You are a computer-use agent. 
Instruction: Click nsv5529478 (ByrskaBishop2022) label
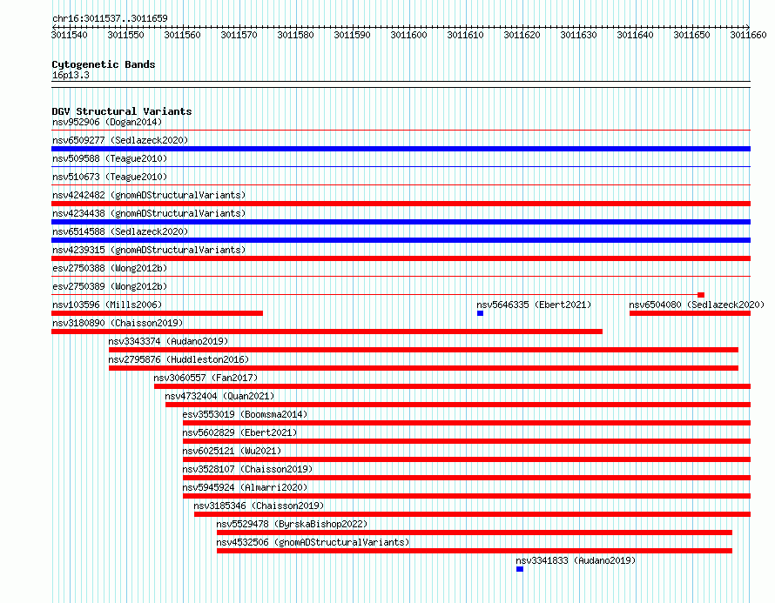292,524
